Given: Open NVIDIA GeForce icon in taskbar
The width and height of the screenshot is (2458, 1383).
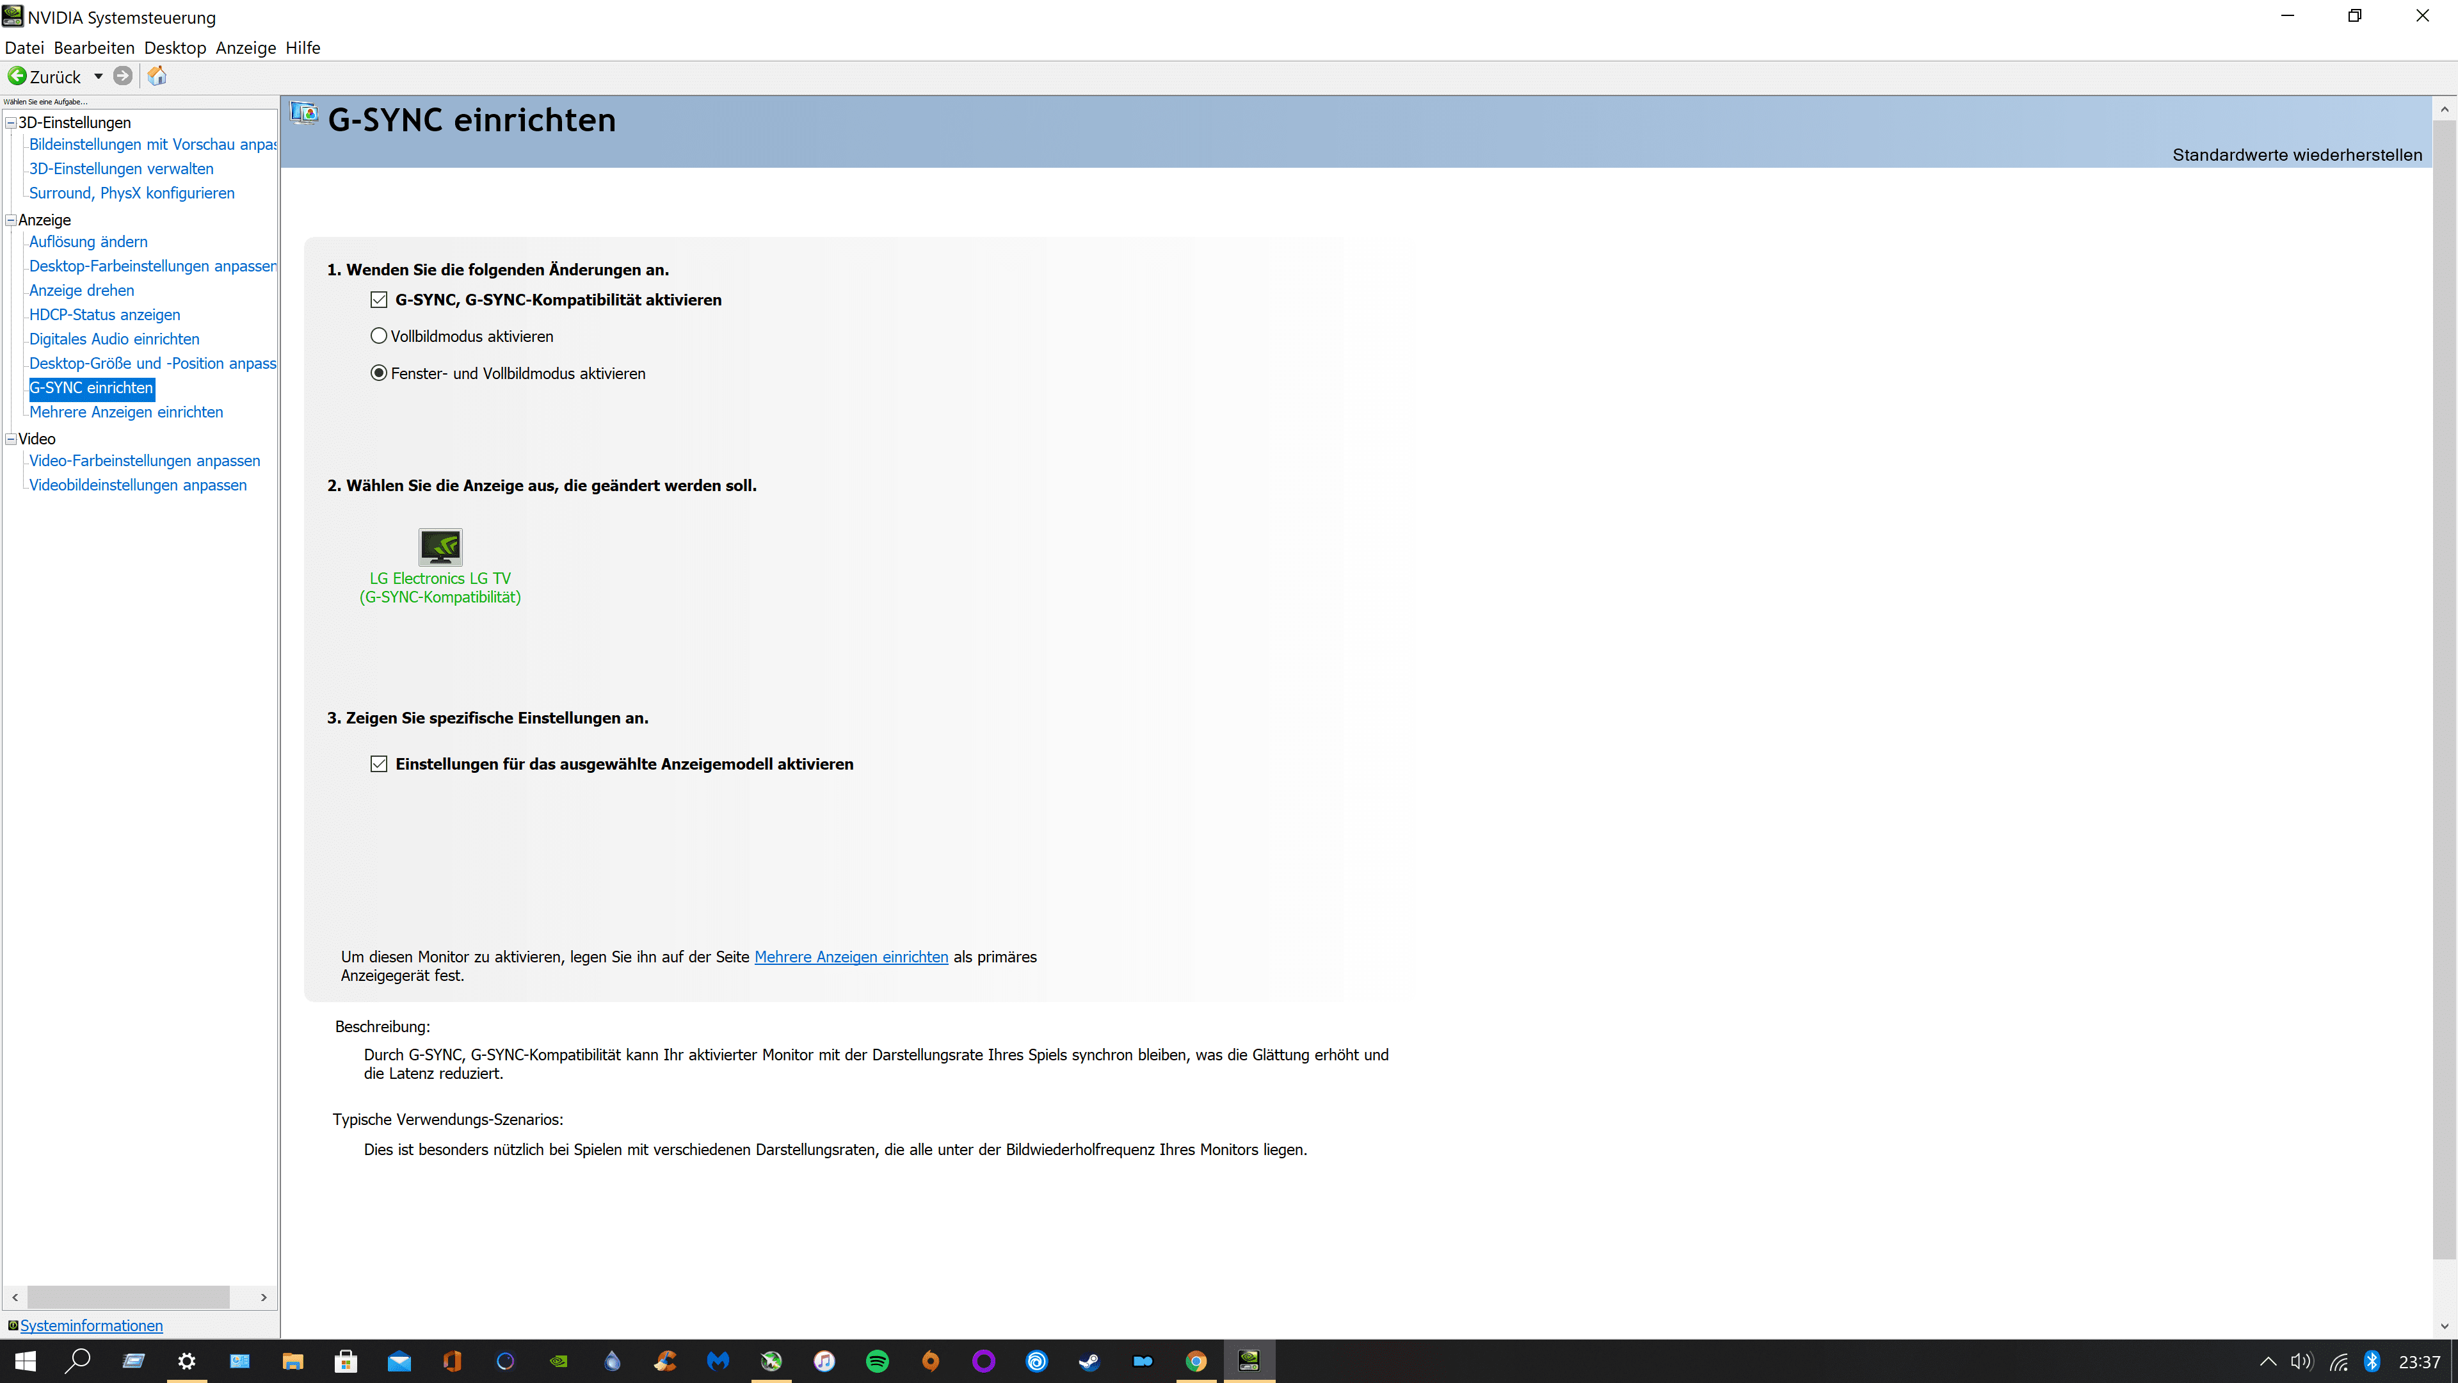Looking at the screenshot, I should click(559, 1361).
